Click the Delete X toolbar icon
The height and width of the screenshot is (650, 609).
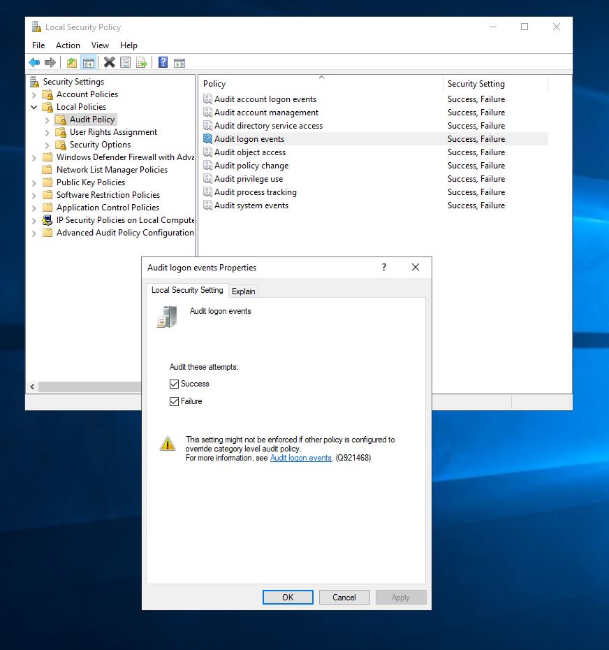pyautogui.click(x=110, y=63)
